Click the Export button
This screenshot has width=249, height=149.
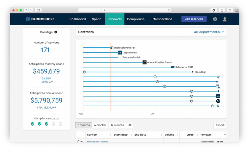tap(220, 125)
